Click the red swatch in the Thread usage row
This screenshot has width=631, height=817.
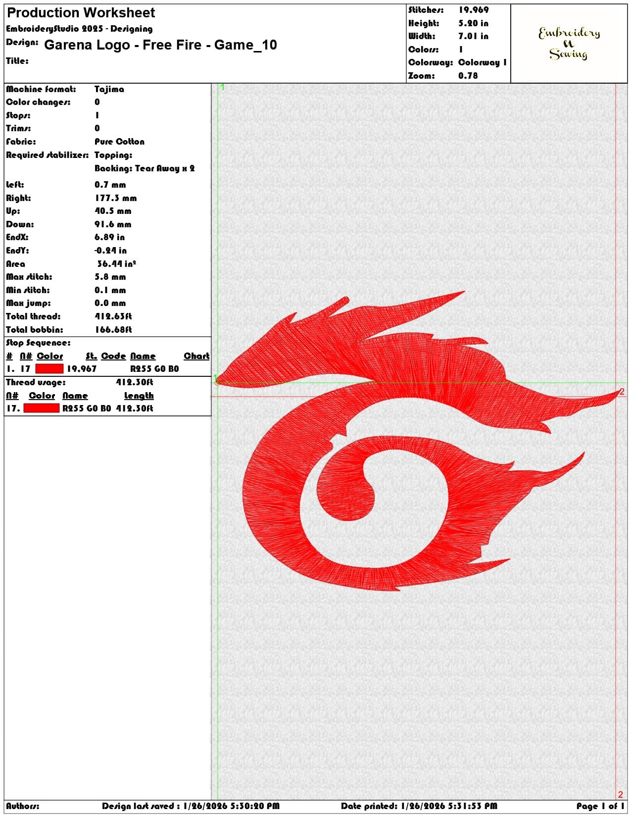point(42,408)
